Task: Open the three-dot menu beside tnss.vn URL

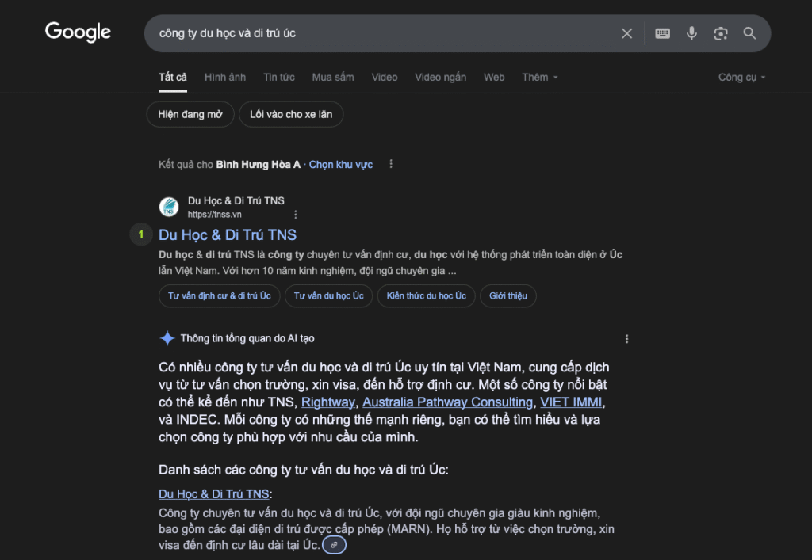Action: click(295, 215)
